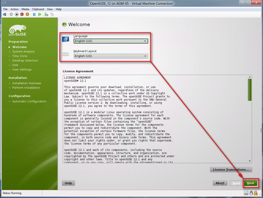
Task: Click the Ctrl+Alt+Delete toolbar icon
Action: pos(4,15)
